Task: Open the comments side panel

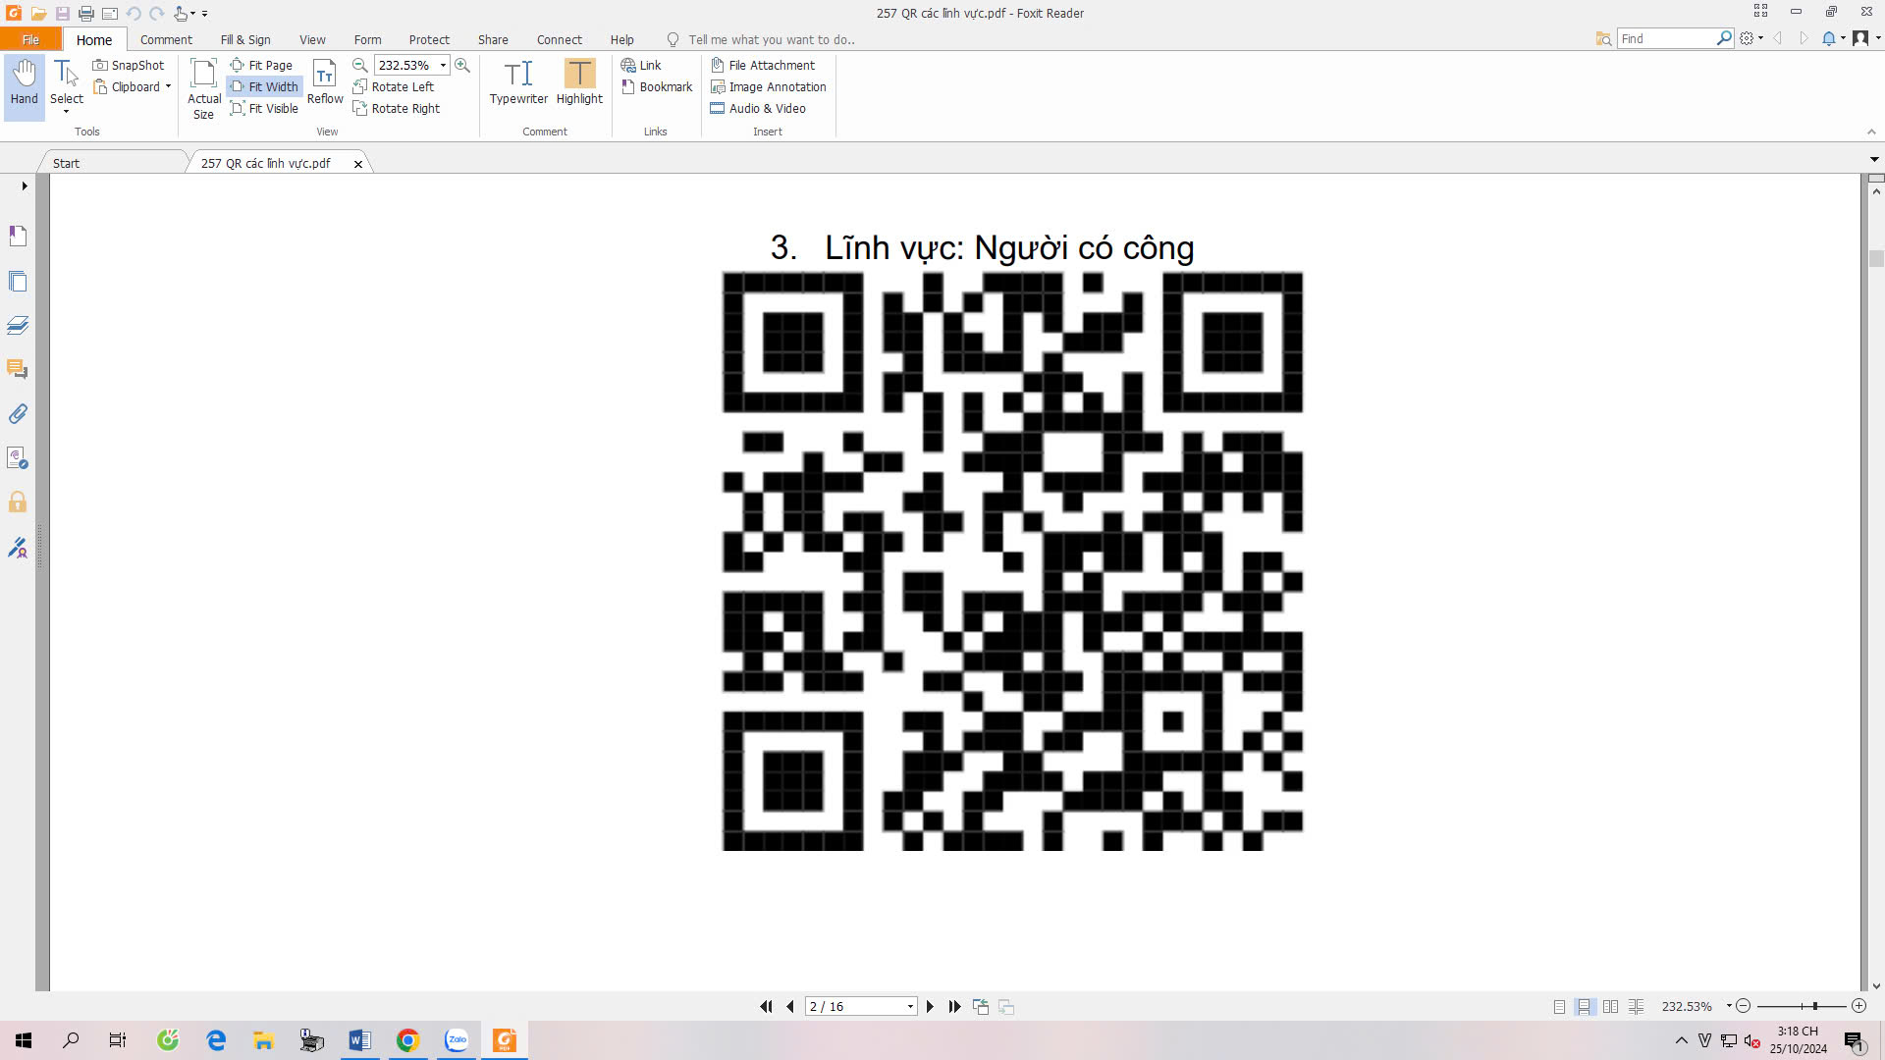Action: pos(18,370)
